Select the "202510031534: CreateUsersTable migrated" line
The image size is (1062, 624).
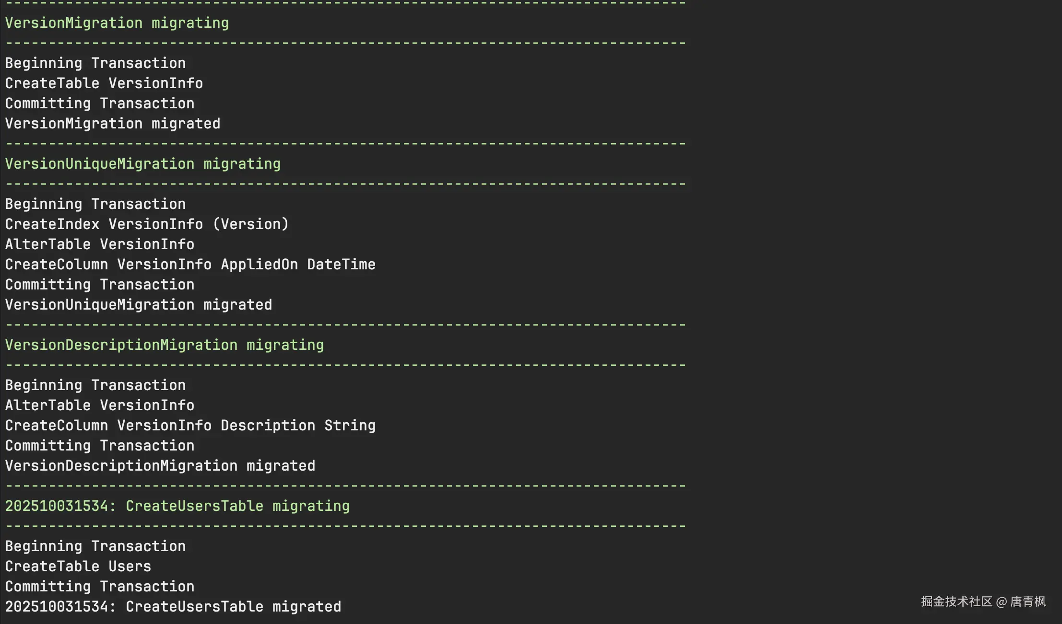coord(173,607)
